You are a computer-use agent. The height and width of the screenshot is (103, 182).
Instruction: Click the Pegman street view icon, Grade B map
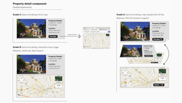22,90
